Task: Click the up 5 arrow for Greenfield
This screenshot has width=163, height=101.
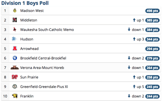Action: click(x=134, y=86)
